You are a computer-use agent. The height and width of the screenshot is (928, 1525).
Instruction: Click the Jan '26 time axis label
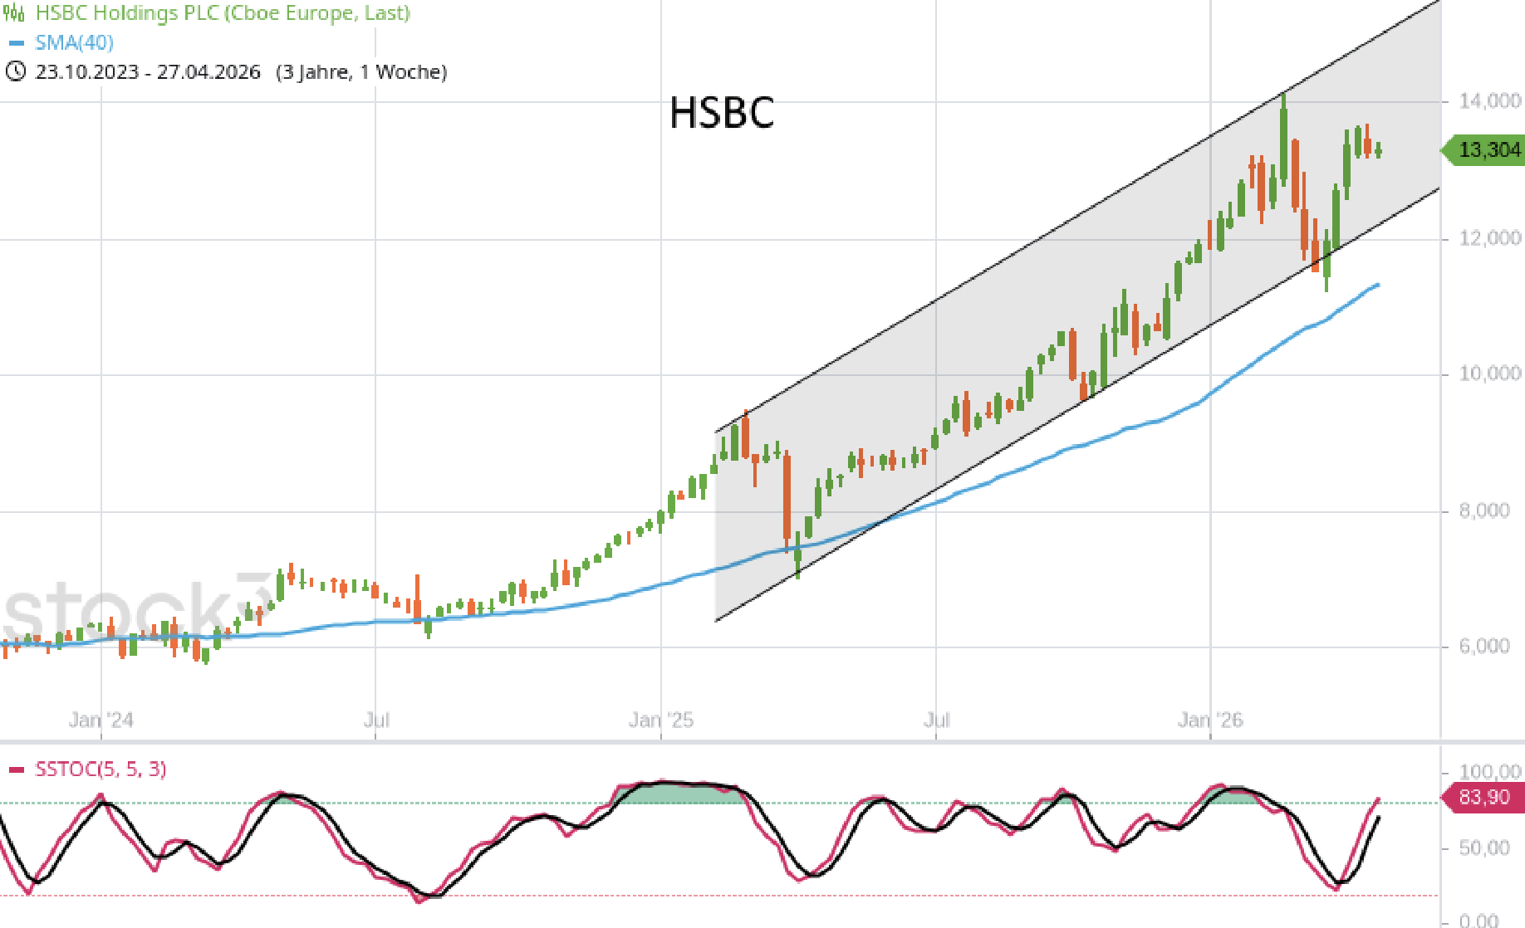[x=1209, y=720]
